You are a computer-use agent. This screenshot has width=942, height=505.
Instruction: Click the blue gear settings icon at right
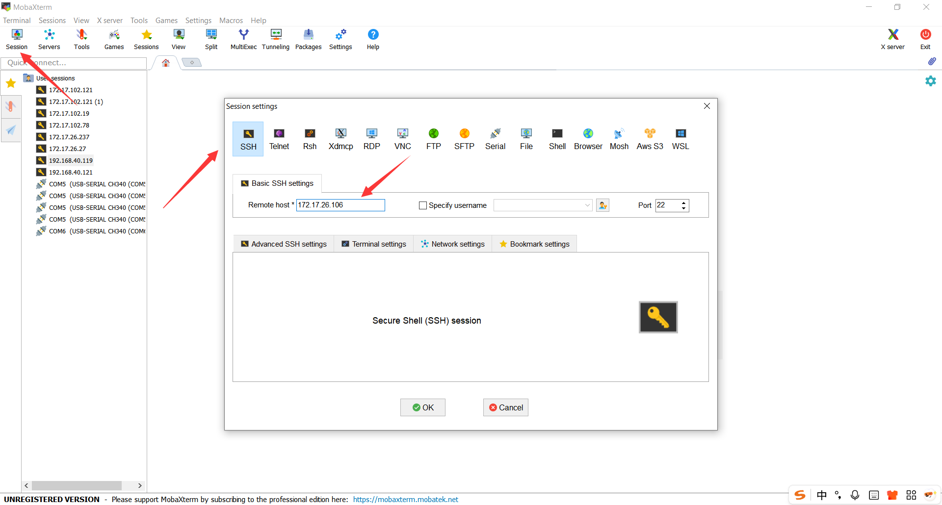(x=930, y=81)
